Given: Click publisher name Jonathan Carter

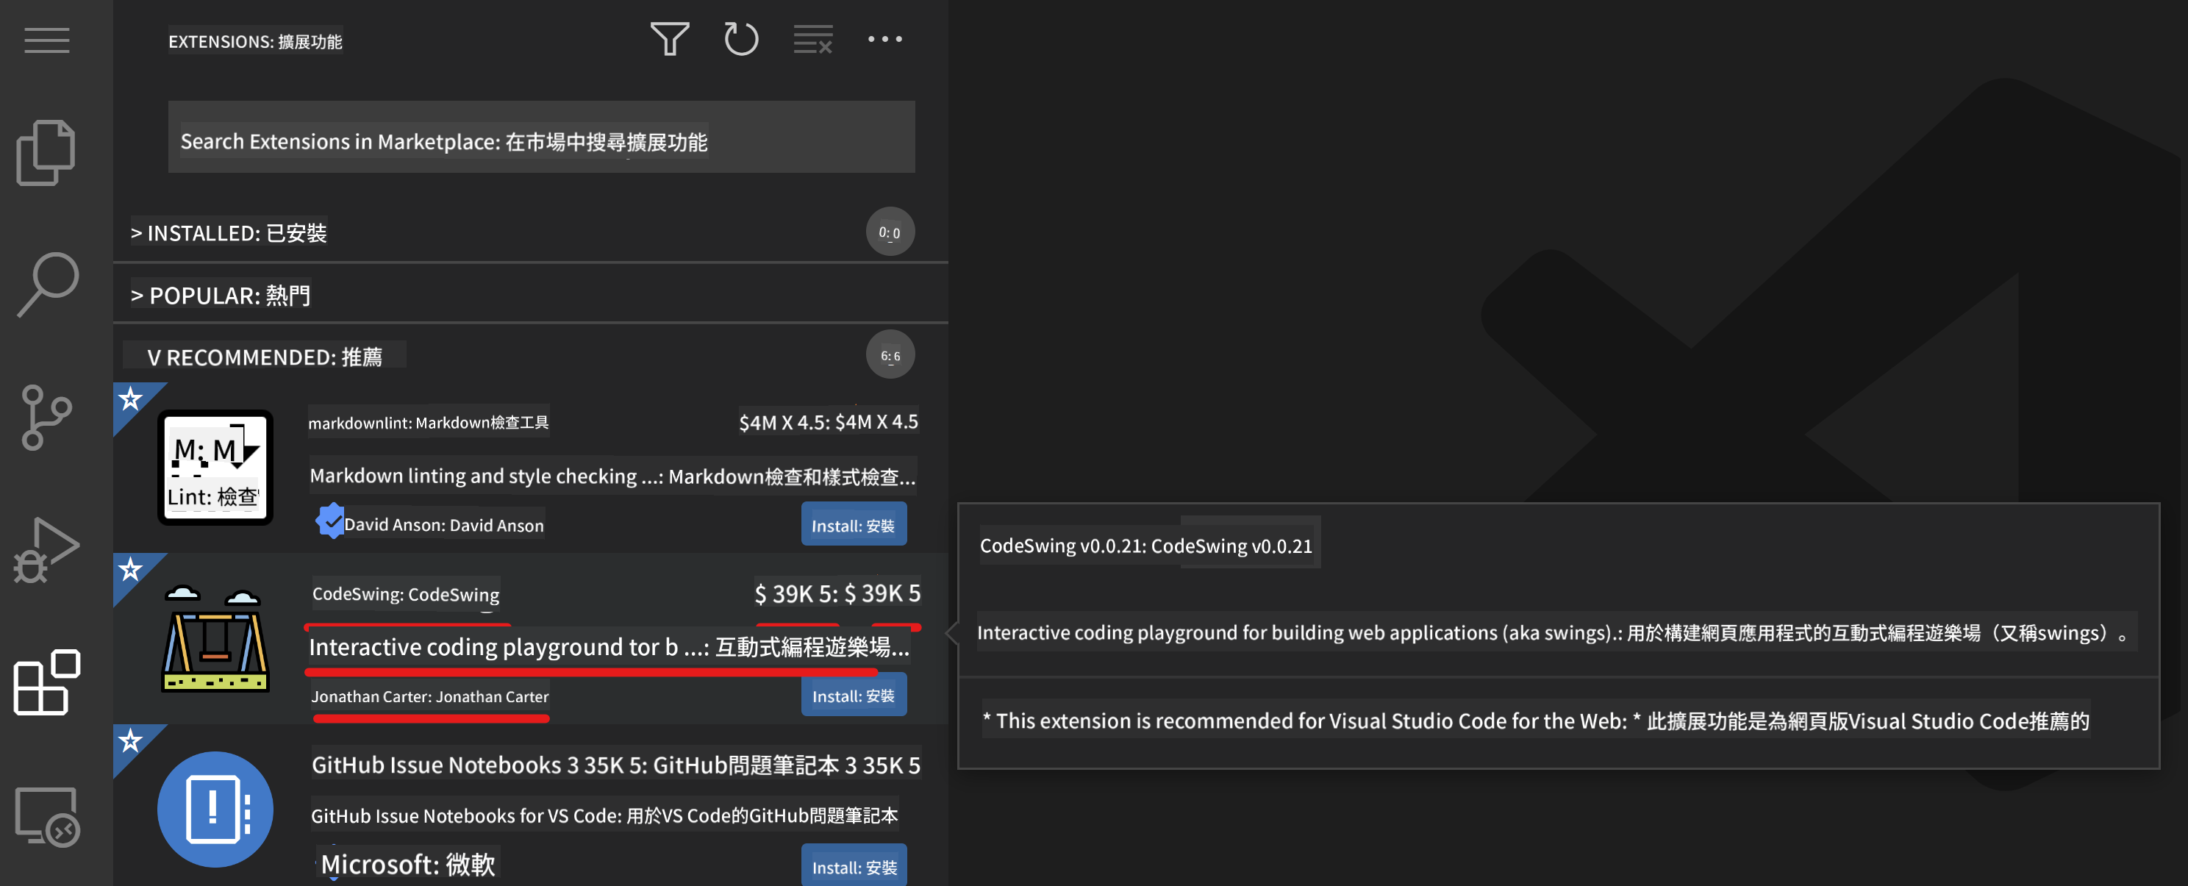Looking at the screenshot, I should click(430, 696).
